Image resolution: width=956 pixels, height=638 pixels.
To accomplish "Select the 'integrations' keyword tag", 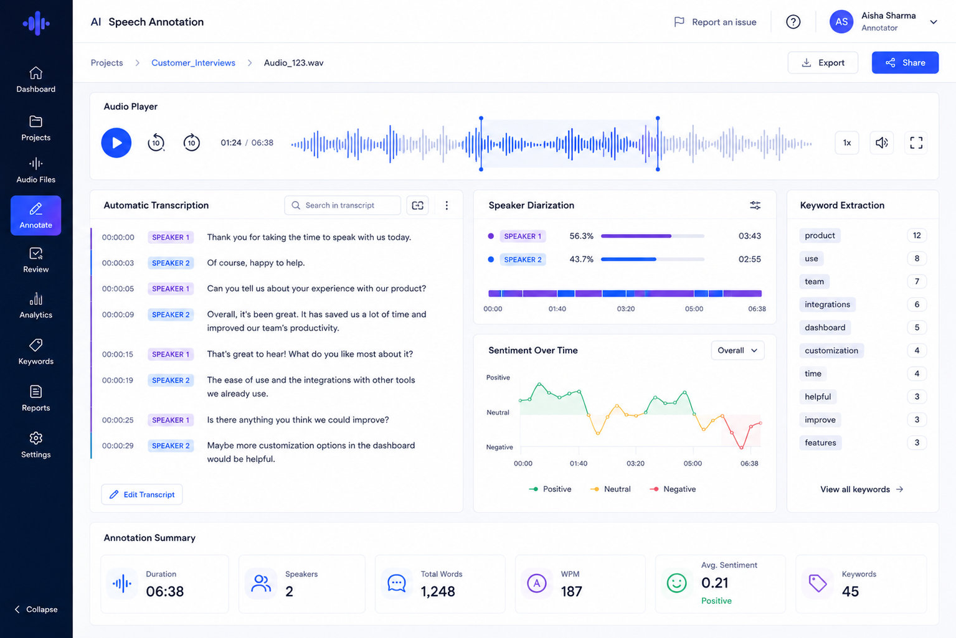I will coord(827,304).
